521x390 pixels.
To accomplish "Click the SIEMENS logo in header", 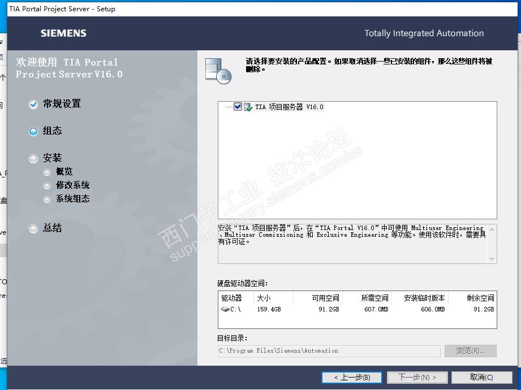I will tap(63, 33).
